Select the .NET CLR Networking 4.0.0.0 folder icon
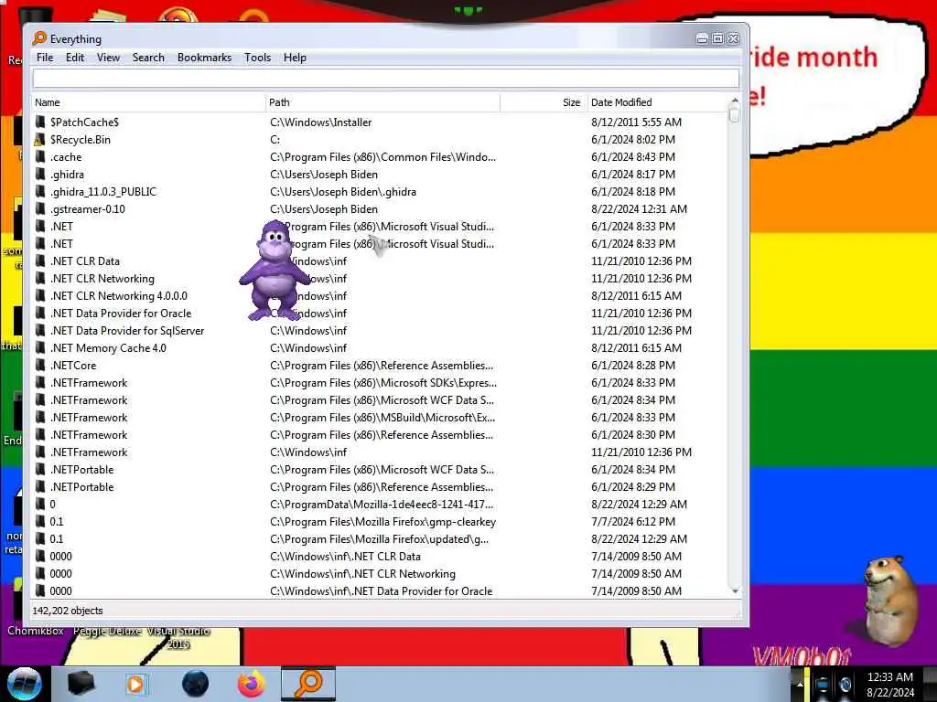Image resolution: width=937 pixels, height=702 pixels. click(40, 296)
